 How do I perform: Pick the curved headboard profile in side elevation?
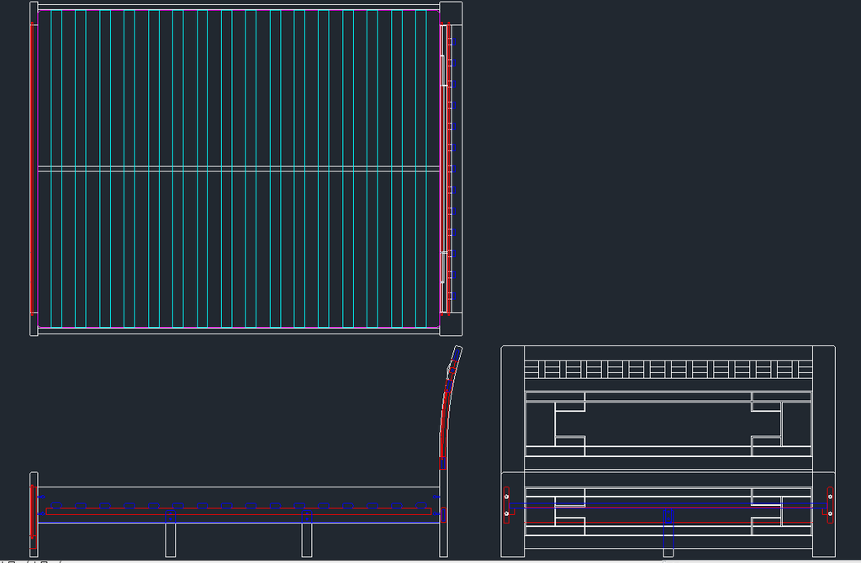451,407
